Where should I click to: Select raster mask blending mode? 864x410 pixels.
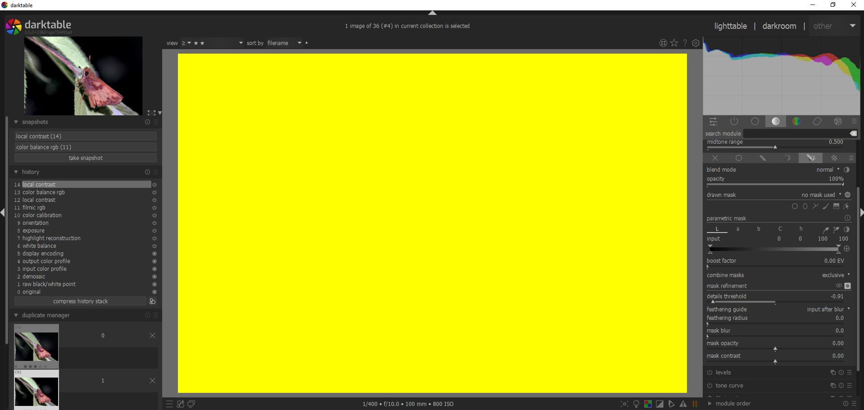click(834, 158)
